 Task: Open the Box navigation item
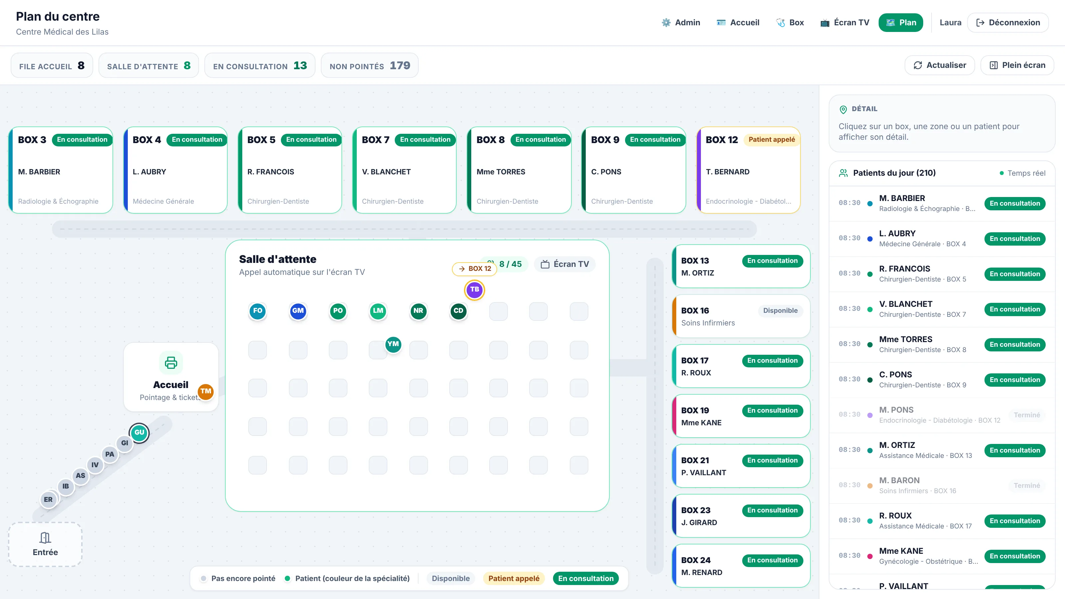790,22
